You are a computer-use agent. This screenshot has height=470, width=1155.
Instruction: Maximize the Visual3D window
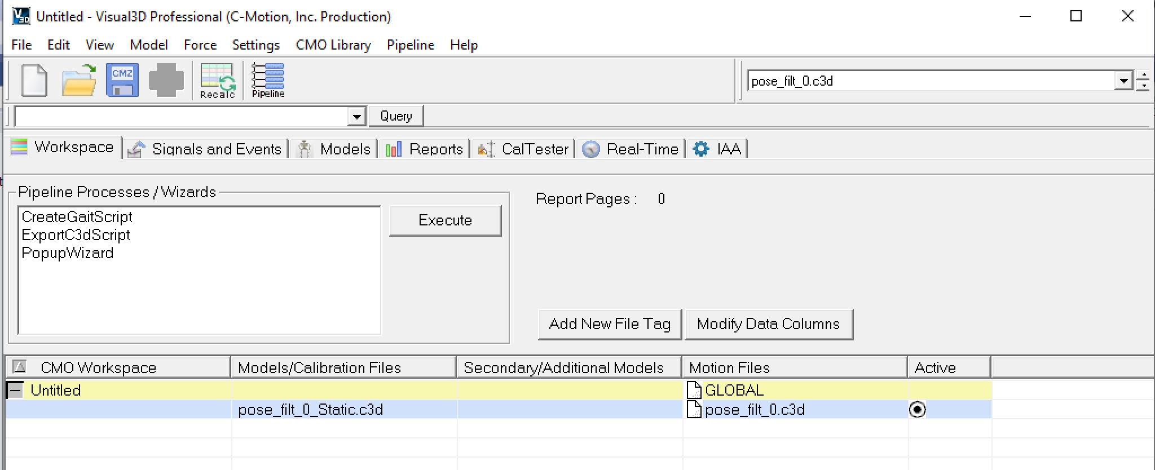pos(1076,16)
